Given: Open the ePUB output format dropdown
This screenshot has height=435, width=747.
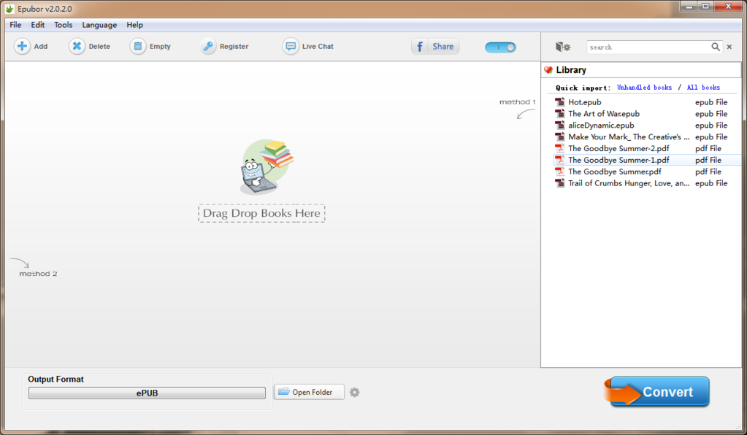Looking at the screenshot, I should click(147, 393).
